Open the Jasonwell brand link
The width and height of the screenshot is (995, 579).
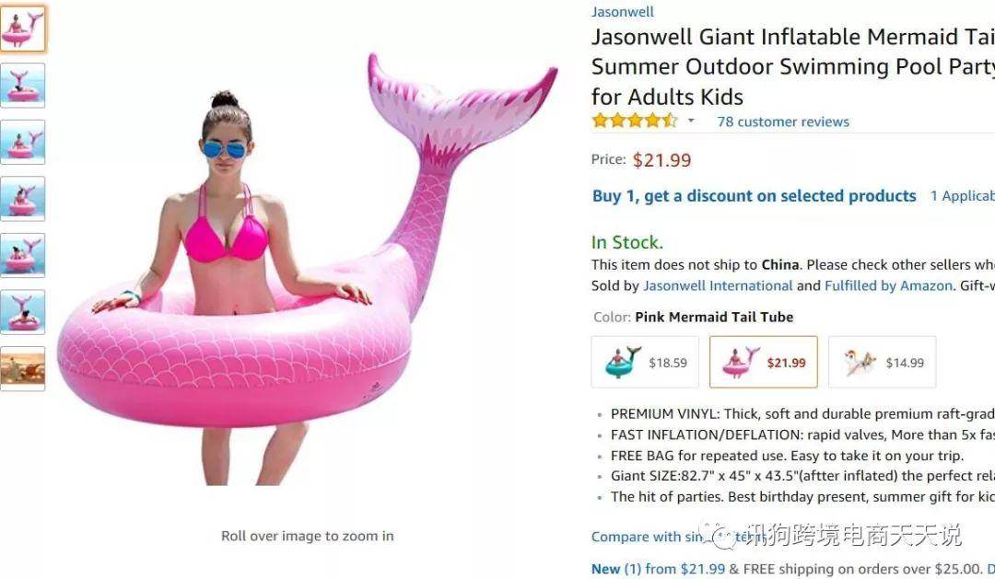(x=622, y=11)
